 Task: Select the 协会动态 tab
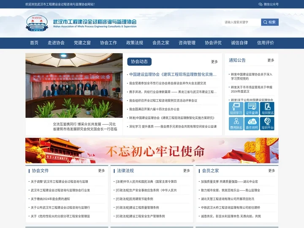139,62
